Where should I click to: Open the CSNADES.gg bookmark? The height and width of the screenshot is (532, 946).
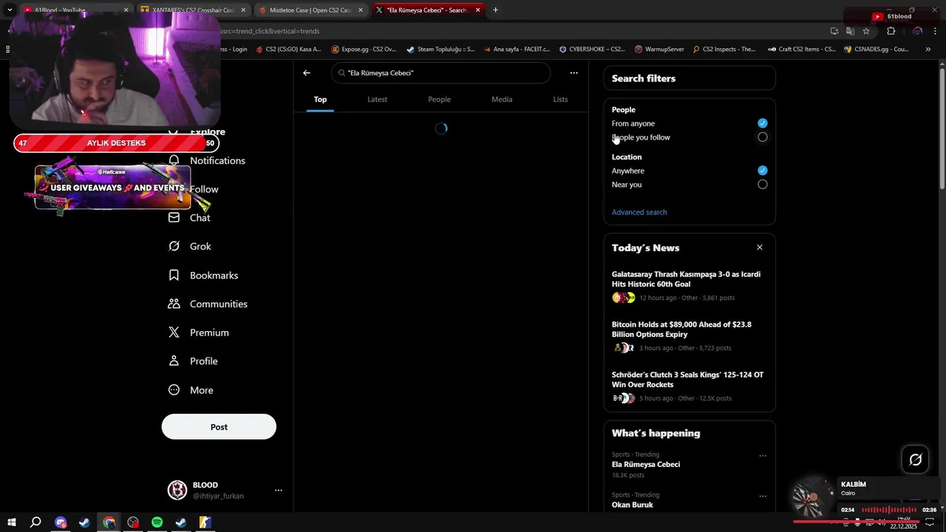point(876,50)
